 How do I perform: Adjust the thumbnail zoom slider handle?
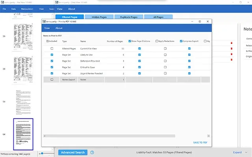42,153
